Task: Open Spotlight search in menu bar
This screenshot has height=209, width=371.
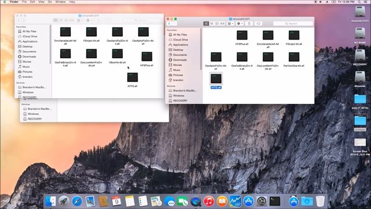Action: (359, 2)
